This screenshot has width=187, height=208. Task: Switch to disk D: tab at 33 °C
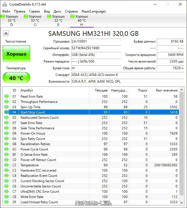pos(12,20)
